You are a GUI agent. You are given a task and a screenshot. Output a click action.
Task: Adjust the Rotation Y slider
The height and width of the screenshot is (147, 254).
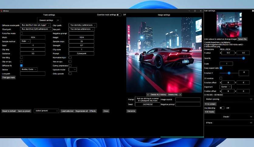pos(229,73)
